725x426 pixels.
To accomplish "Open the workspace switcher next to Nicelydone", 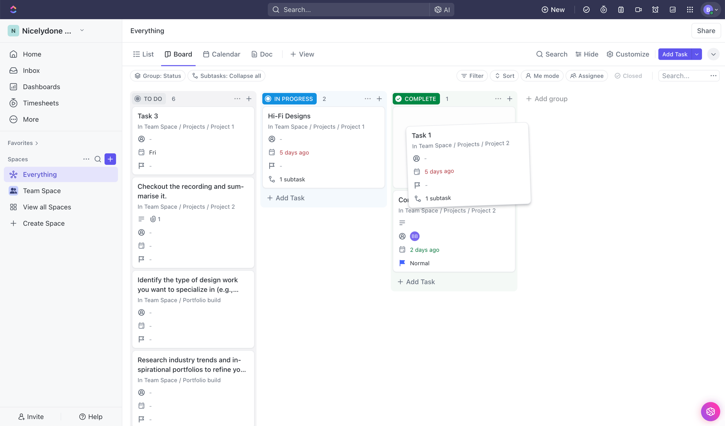I will (x=82, y=31).
